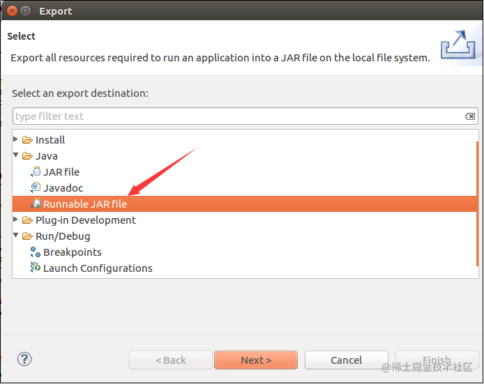Click the Breakpoints icon
Image resolution: width=484 pixels, height=384 pixels.
(x=36, y=252)
